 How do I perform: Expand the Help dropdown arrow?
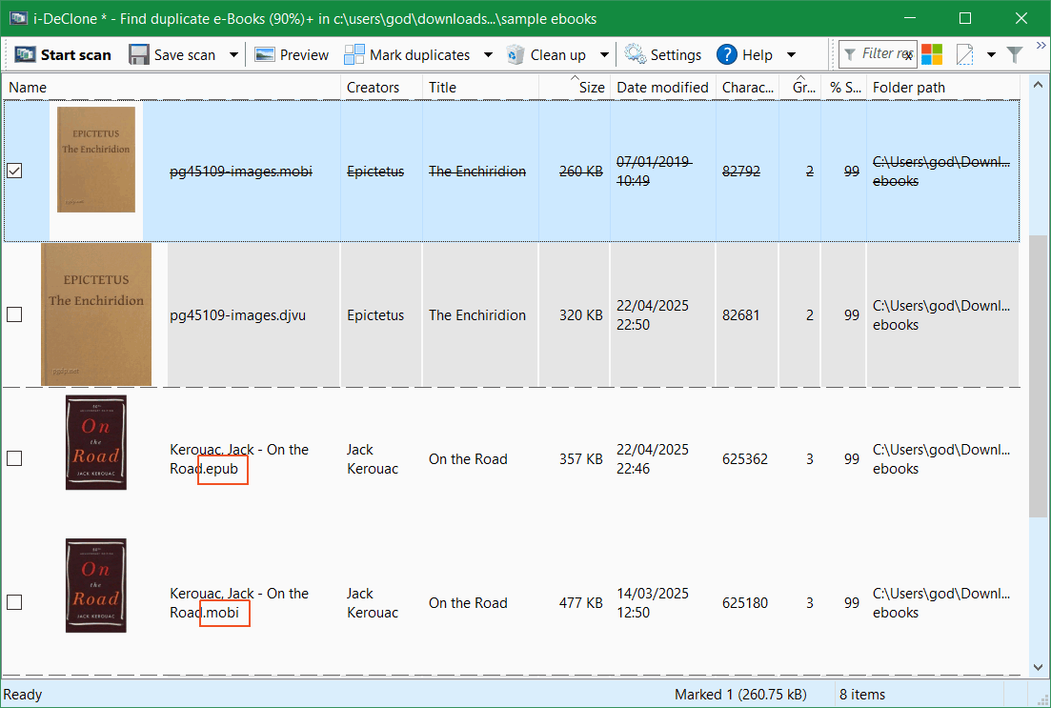coord(791,55)
